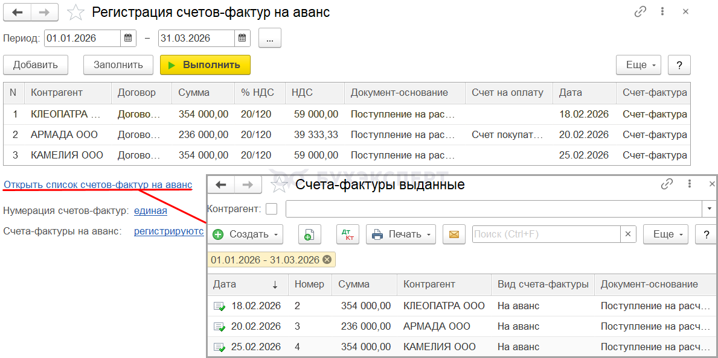Viewport: 718px width, 358px height.
Task: Open kebab menu of Счета-фактуры выданные window
Action: [x=690, y=184]
